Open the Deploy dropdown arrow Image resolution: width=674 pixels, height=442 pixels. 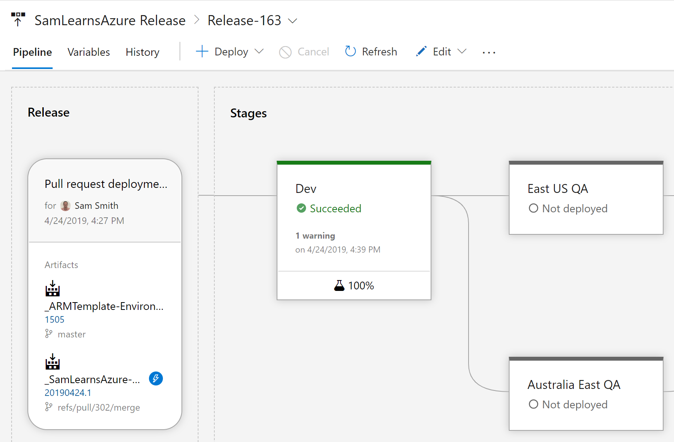tap(259, 52)
